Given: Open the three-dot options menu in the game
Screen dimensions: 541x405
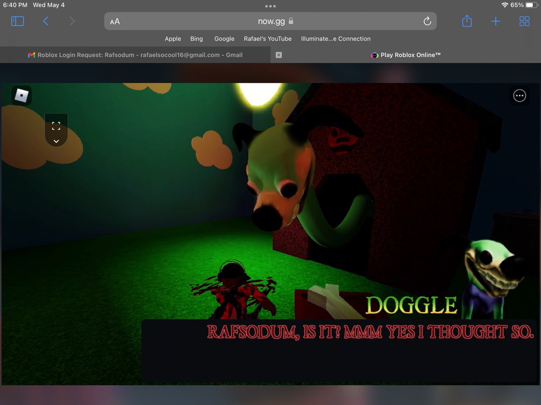Looking at the screenshot, I should 520,95.
